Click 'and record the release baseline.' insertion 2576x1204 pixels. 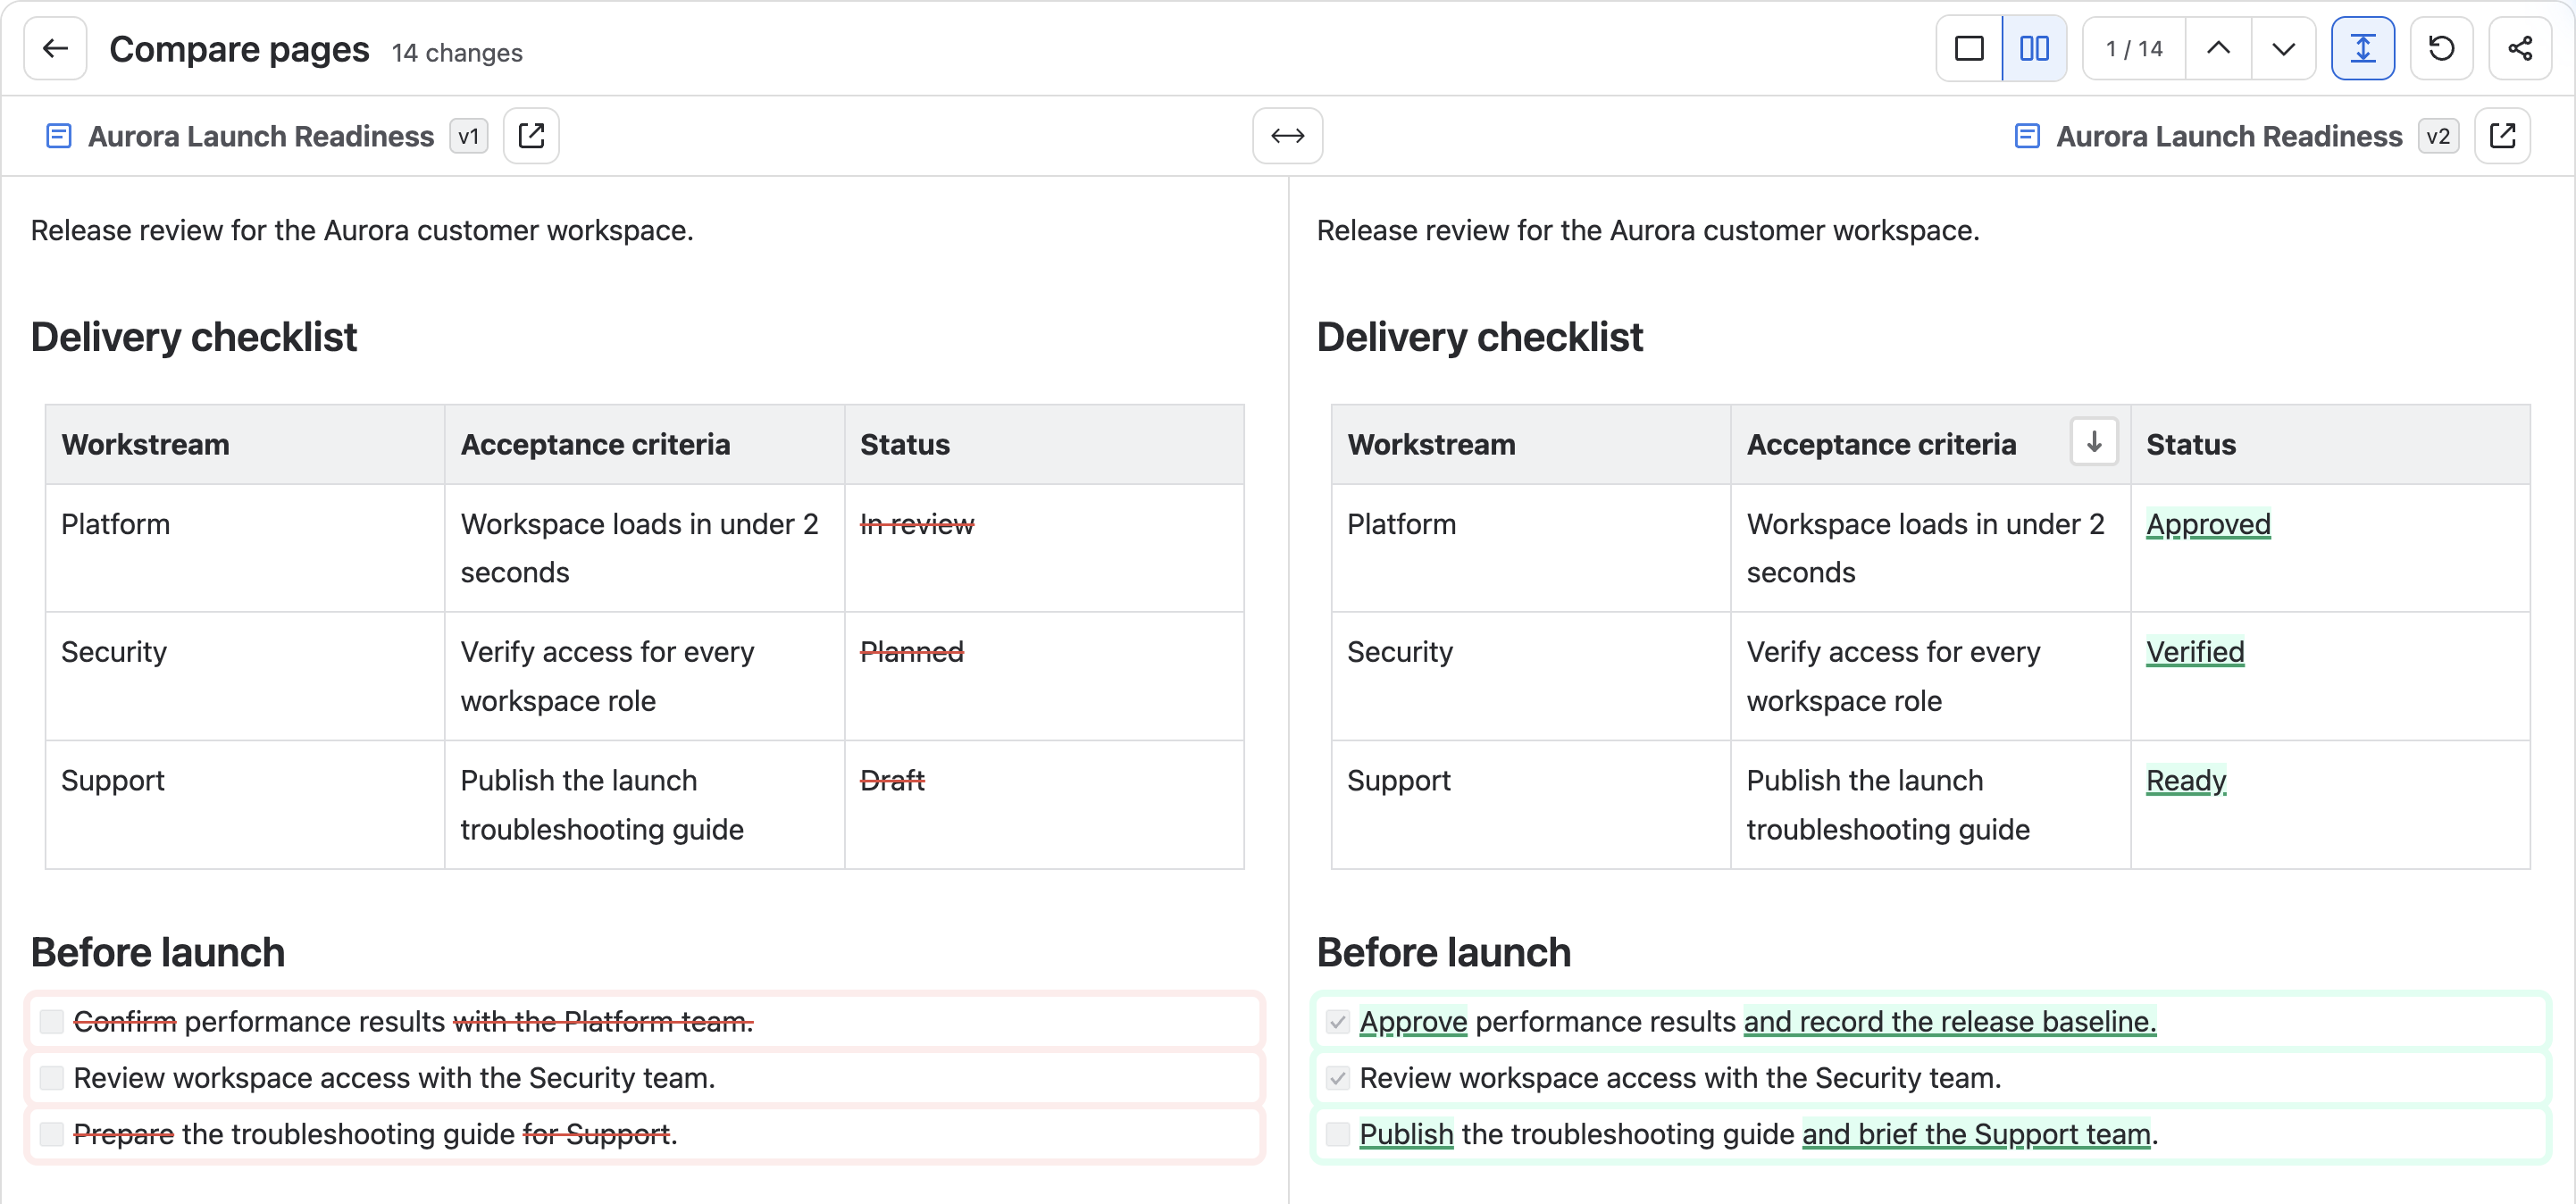click(1950, 1021)
